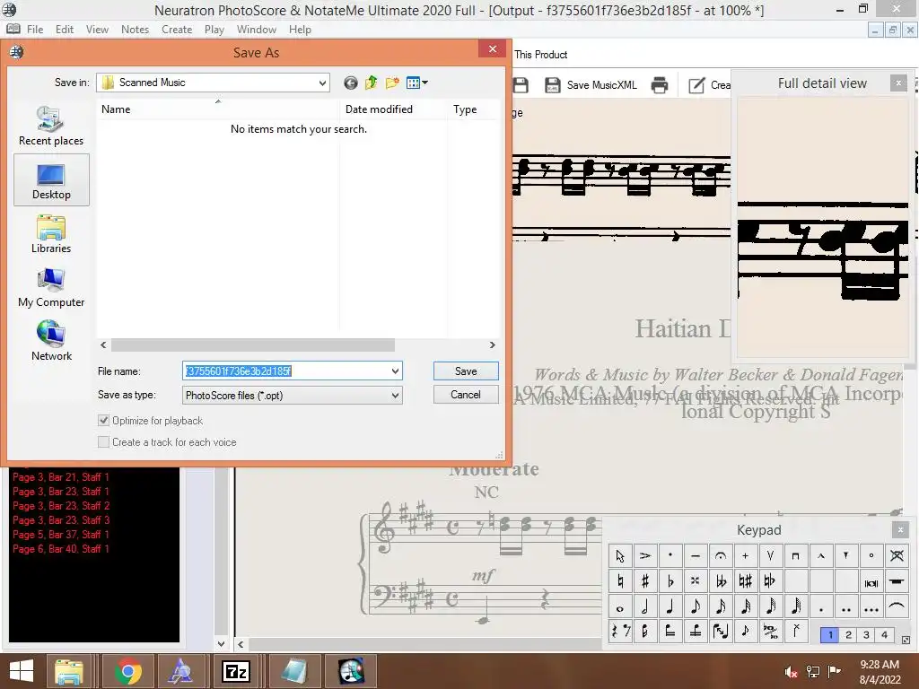Click the rest toggle key in Keypad
The height and width of the screenshot is (689, 919).
[619, 632]
